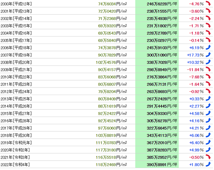The height and width of the screenshot is (170, 214).
Task: Click the red arrow beside -7.68%
Action: pos(208,76)
